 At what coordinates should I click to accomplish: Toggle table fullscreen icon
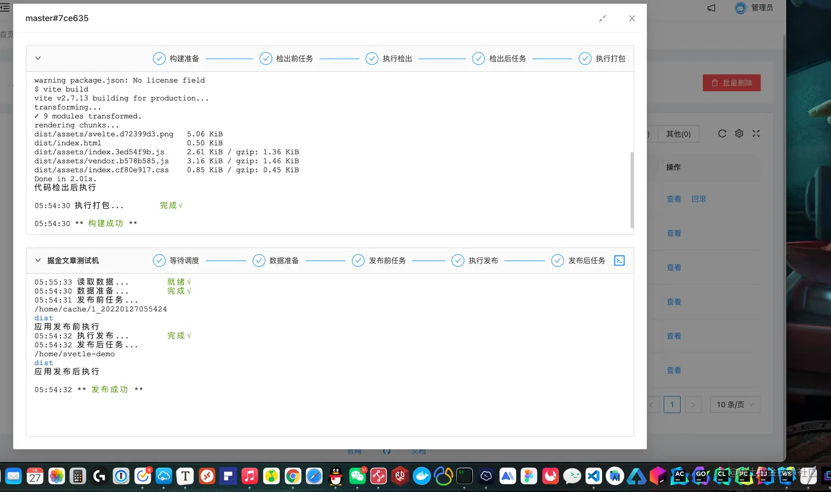pos(756,133)
